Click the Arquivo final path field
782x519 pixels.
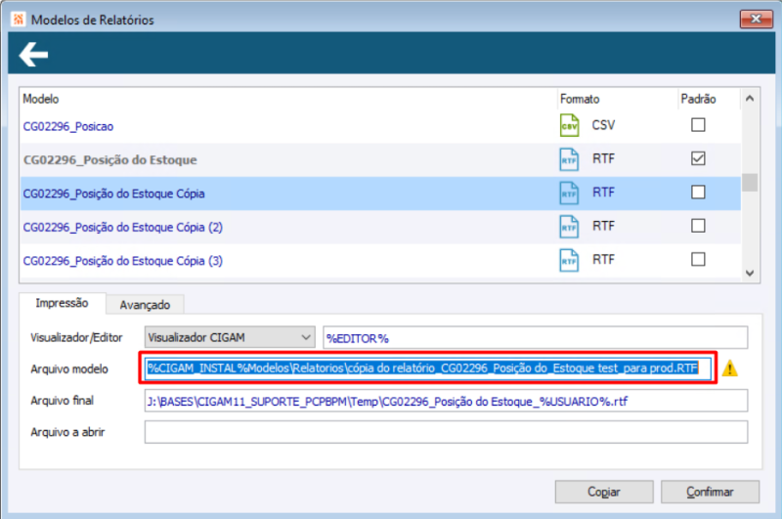pyautogui.click(x=447, y=401)
